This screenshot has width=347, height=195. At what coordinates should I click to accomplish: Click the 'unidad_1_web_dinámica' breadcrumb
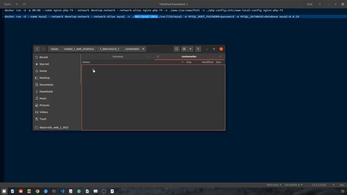(x=79, y=49)
